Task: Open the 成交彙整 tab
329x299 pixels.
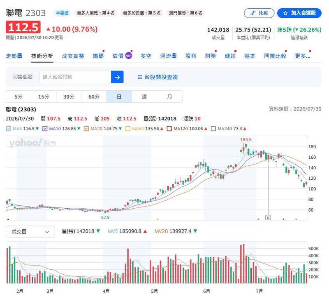Action: pos(73,56)
